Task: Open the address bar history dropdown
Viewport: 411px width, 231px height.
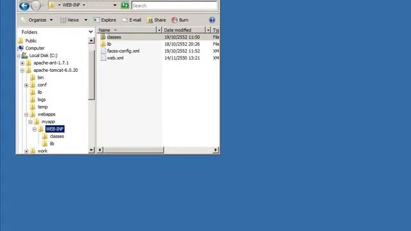Action: pos(115,5)
